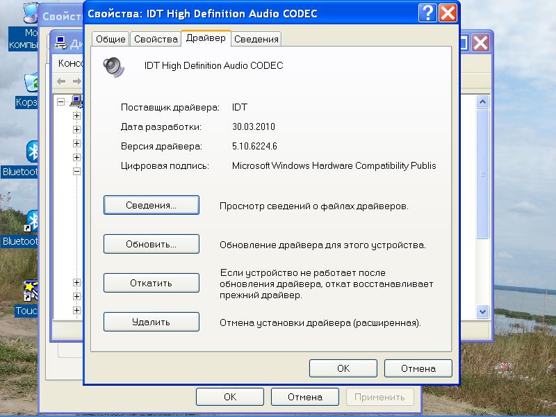The height and width of the screenshot is (417, 556).
Task: Click the computer root icon in device tree
Action: pyautogui.click(x=76, y=101)
